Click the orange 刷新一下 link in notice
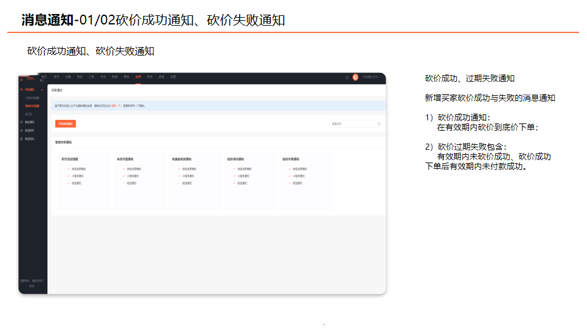This screenshot has height=330, width=587. pyautogui.click(x=116, y=106)
